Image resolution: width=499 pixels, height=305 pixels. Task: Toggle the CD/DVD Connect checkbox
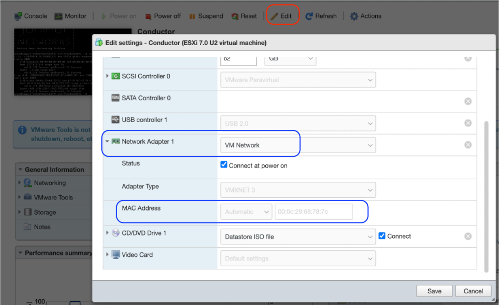click(x=382, y=236)
